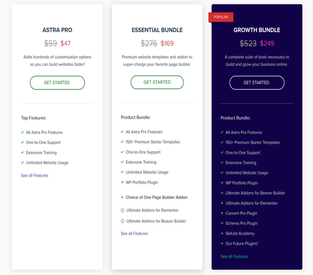Select Ultimate Addons for Beaver Builder radio option
Screen dimensions: 313x275
(x=122, y=221)
